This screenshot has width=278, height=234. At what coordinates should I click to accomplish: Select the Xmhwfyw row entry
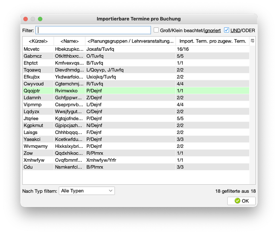(x=135, y=160)
